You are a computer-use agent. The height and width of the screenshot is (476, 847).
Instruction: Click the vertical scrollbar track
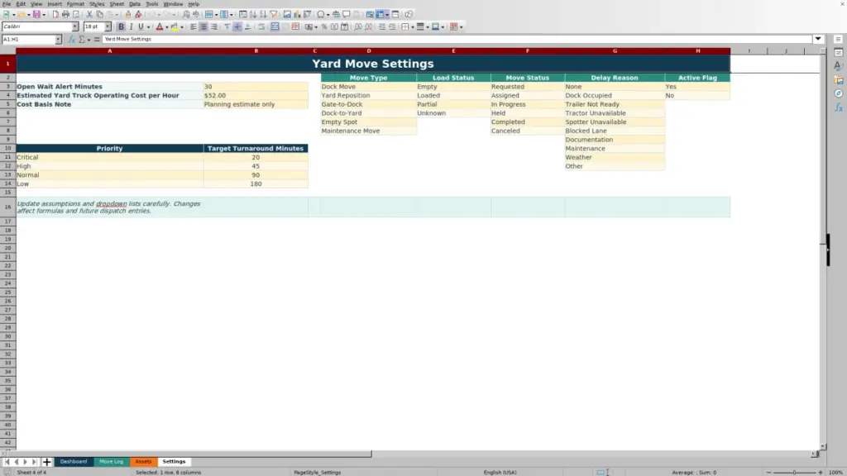coord(823,248)
